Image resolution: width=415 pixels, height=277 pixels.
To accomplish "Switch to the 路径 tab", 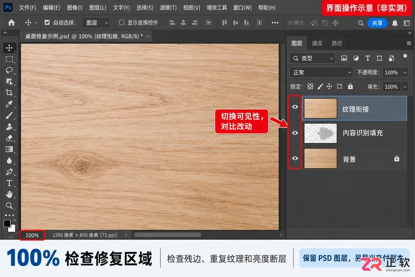I will (337, 43).
